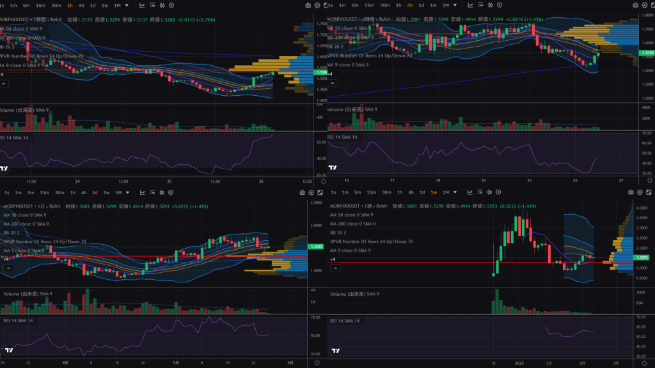Click the 1.5293 current price tag on the daily axis
This screenshot has width=655, height=368.
tap(315, 247)
